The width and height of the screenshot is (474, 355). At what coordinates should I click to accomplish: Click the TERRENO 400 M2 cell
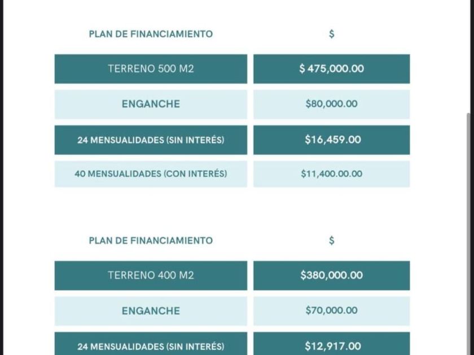click(x=151, y=276)
